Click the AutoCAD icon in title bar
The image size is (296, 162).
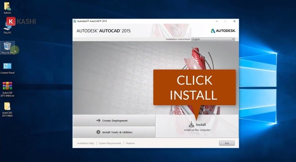click(75, 21)
